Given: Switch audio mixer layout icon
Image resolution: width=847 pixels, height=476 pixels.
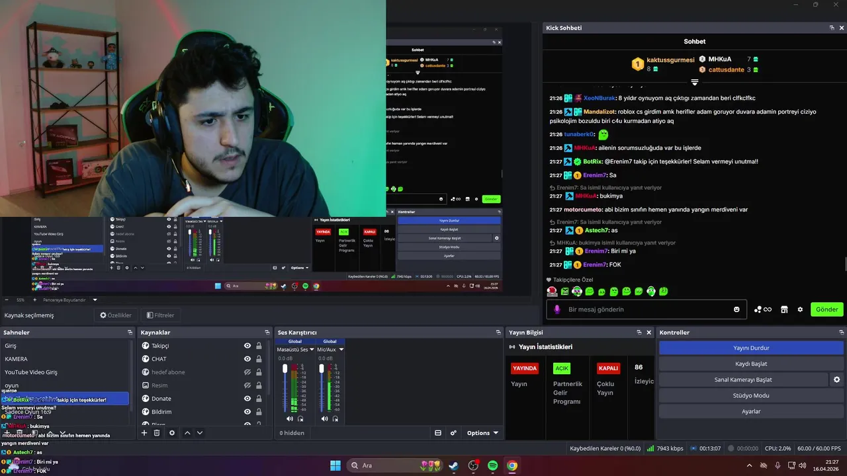Looking at the screenshot, I should pos(438,433).
